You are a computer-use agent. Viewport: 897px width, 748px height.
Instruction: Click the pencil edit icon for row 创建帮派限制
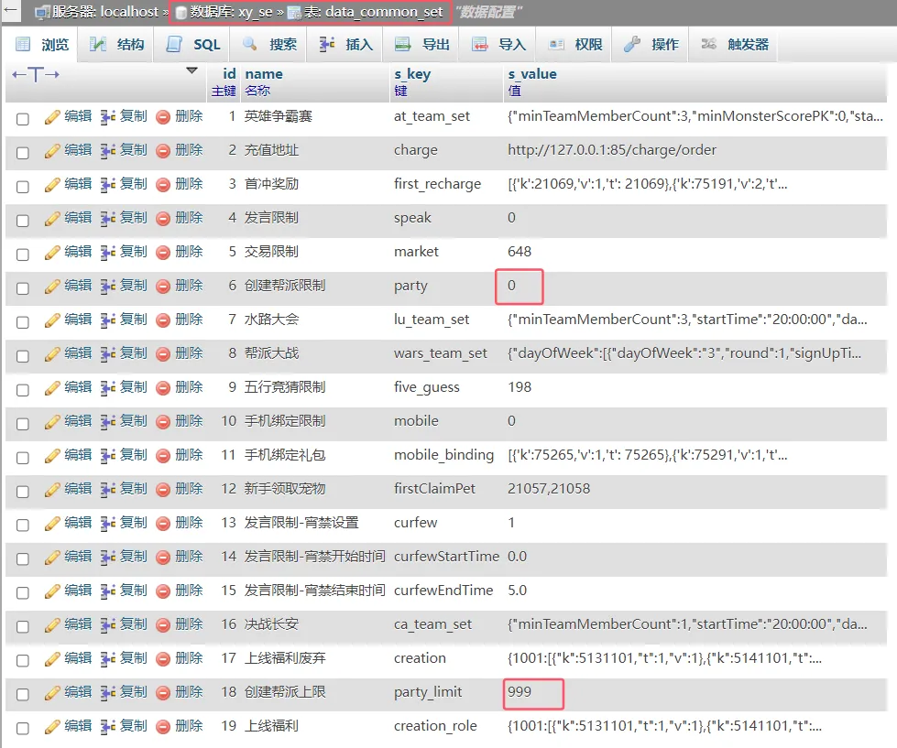click(52, 286)
